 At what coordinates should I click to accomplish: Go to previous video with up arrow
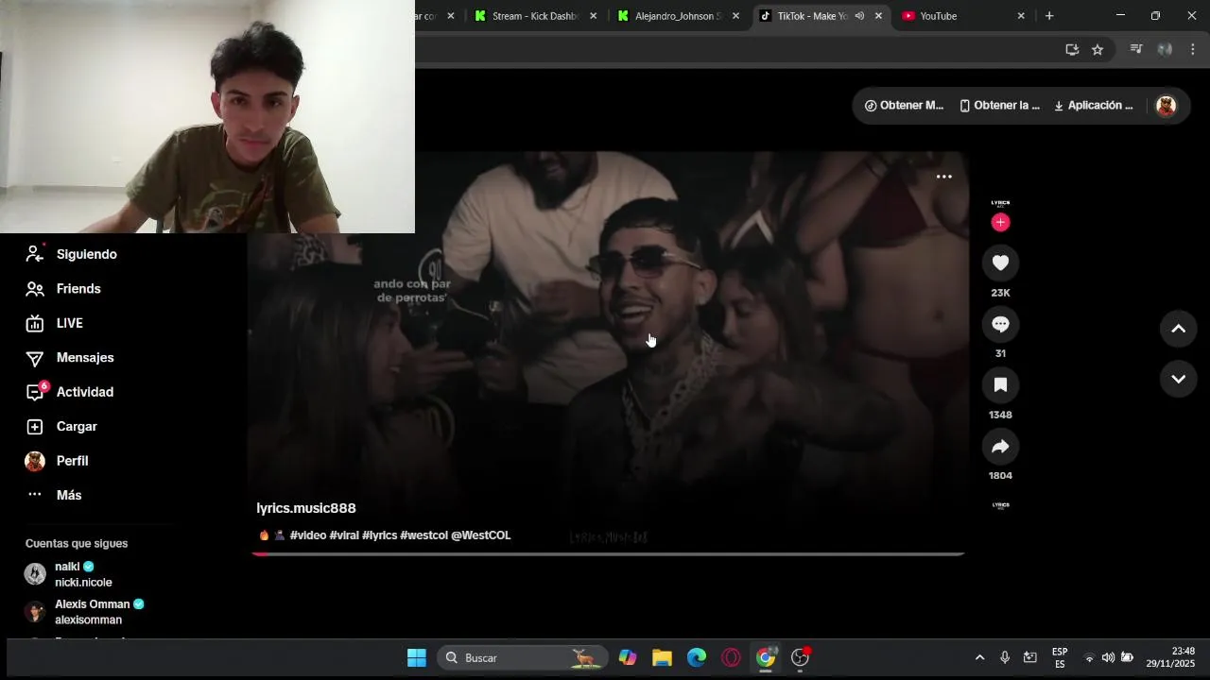pos(1178,329)
